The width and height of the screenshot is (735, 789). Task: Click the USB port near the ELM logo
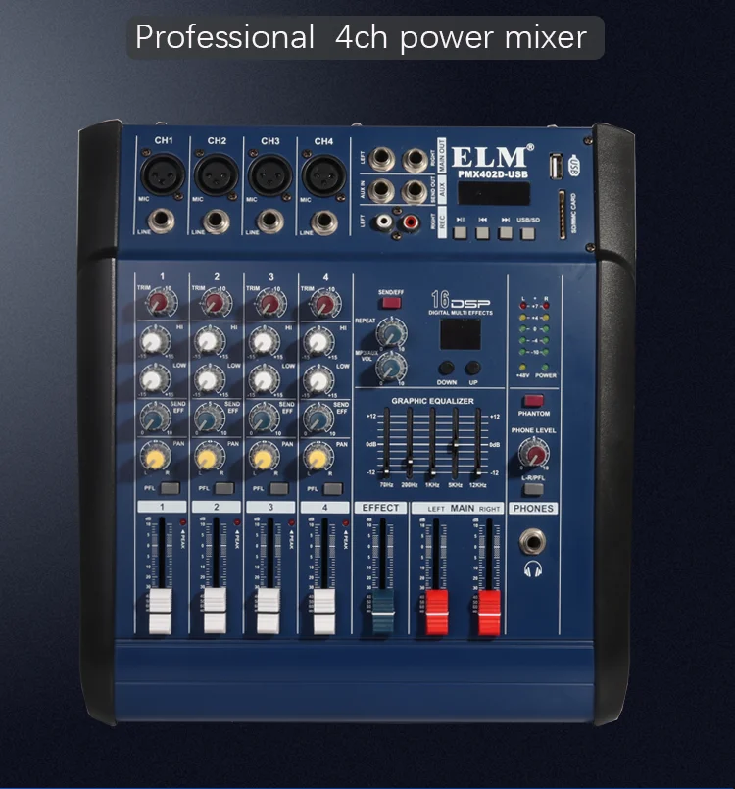(556, 167)
